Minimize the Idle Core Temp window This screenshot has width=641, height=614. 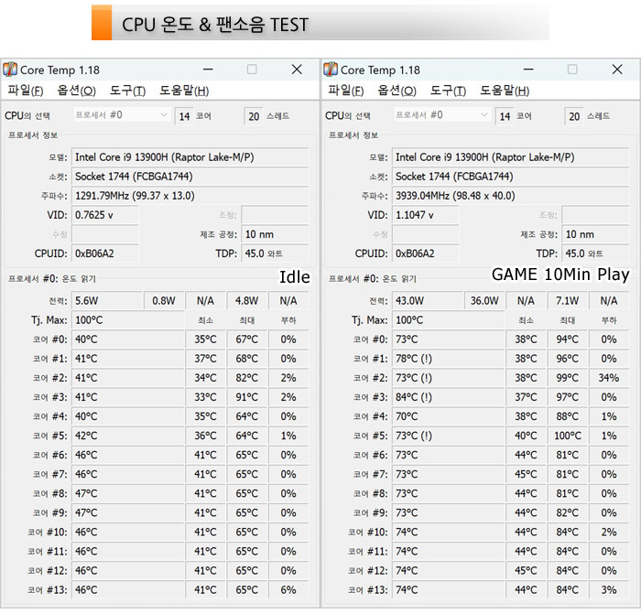(208, 70)
